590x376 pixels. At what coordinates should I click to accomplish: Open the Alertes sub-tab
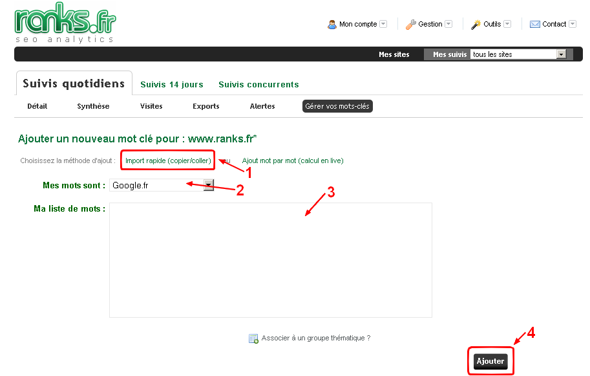point(262,106)
